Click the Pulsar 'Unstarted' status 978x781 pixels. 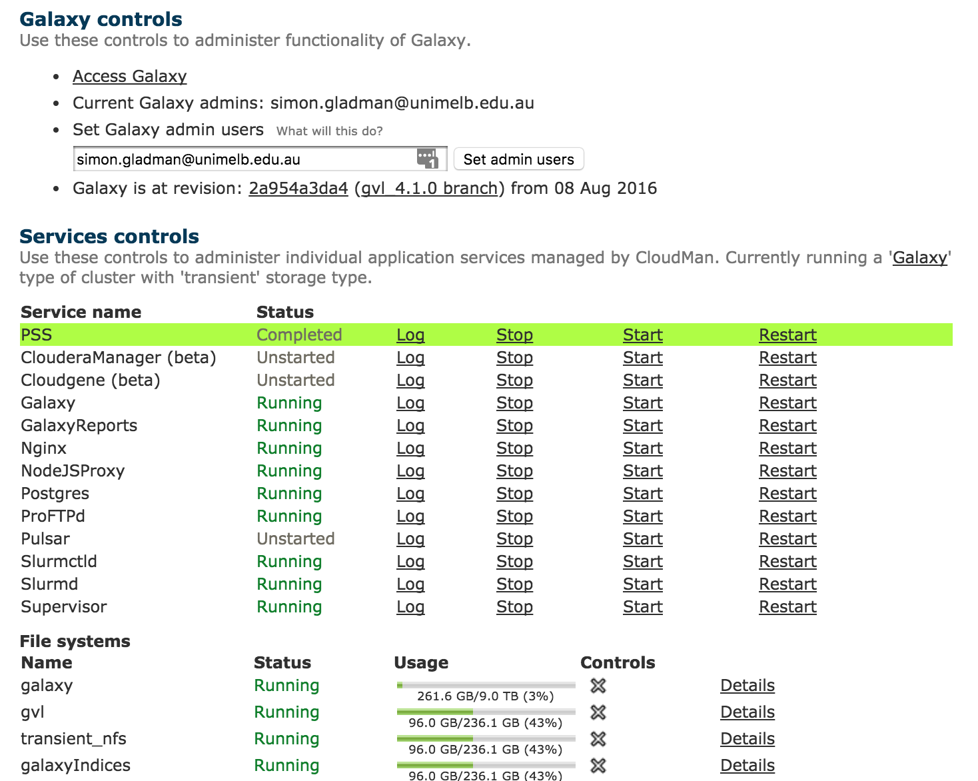[296, 539]
